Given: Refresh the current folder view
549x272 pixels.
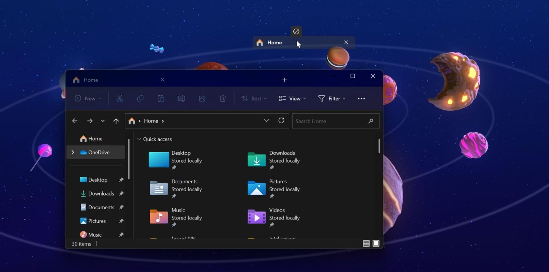Looking at the screenshot, I should click(x=281, y=121).
